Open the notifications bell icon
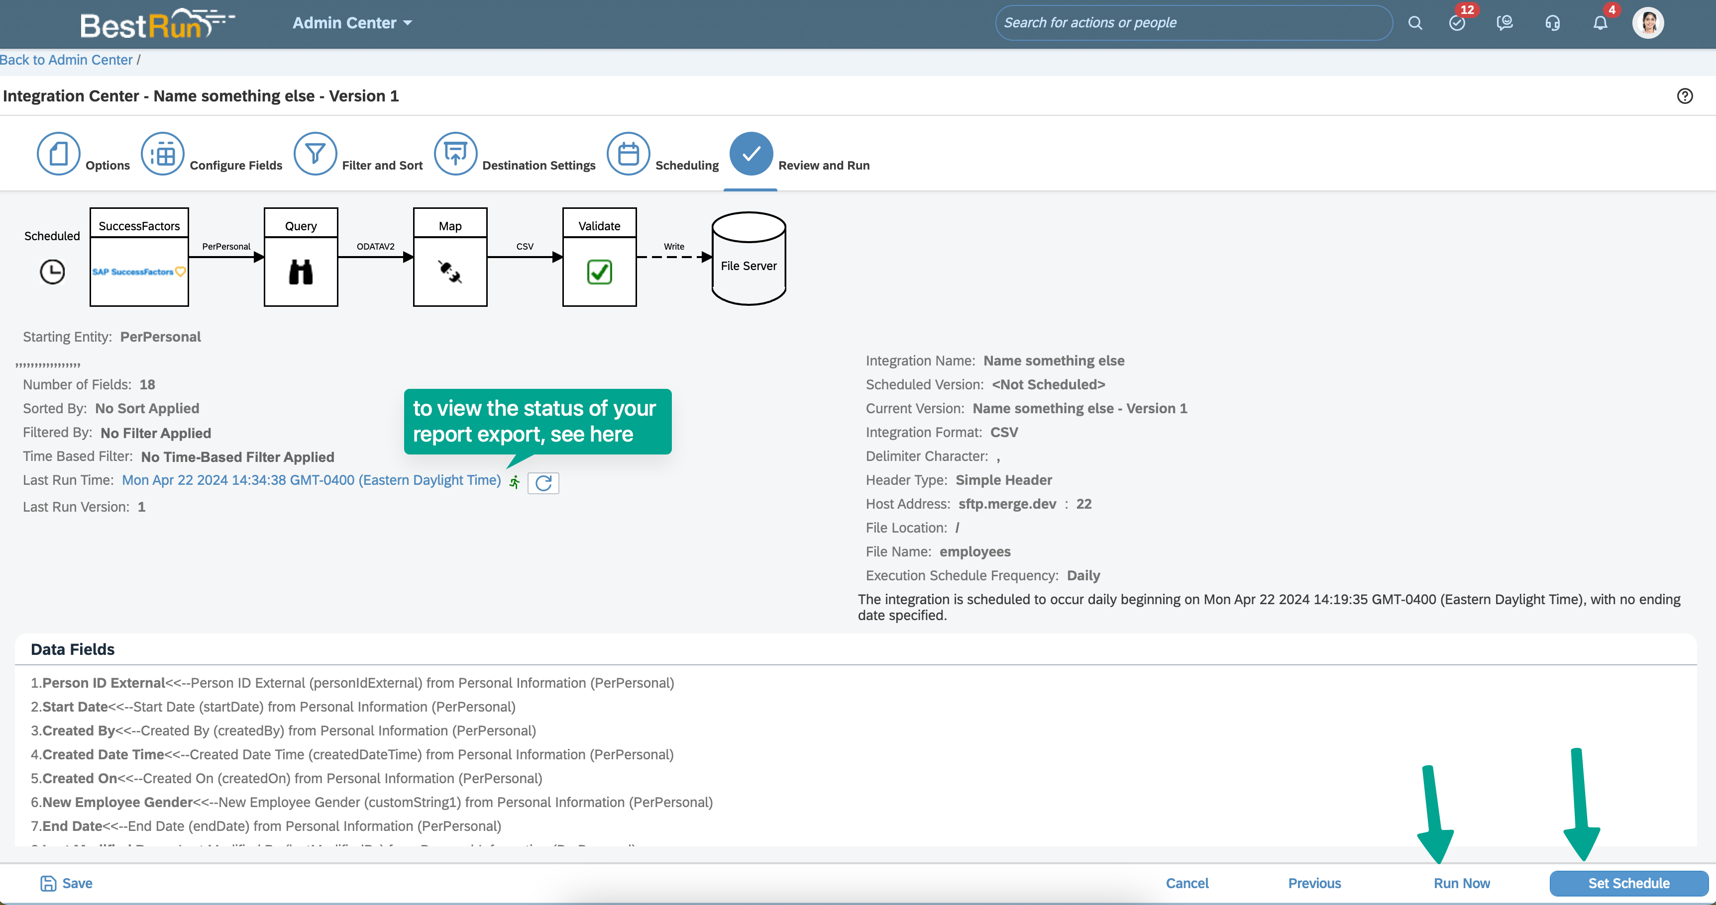 (x=1600, y=23)
